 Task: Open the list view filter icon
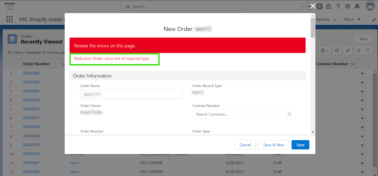coord(368,51)
